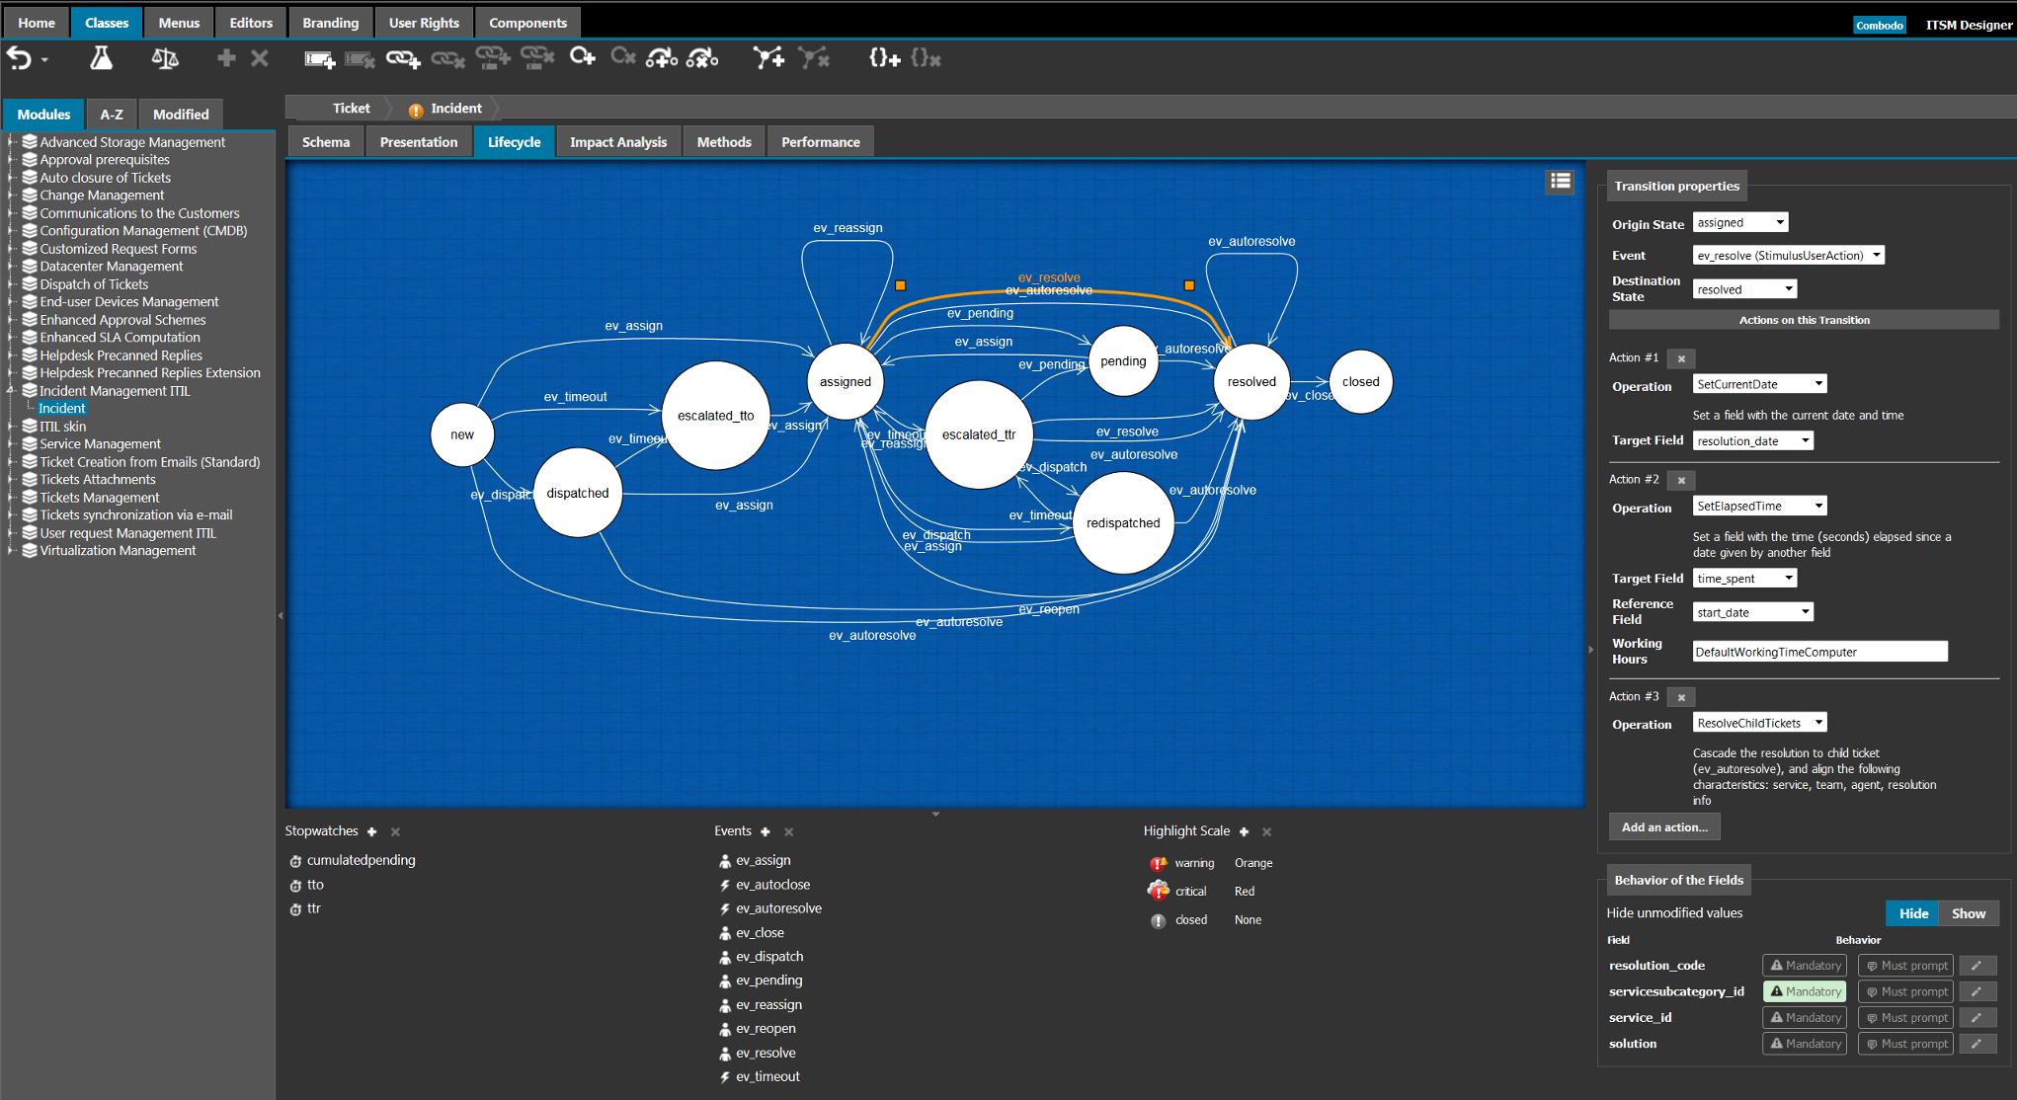Toggle Show unmodified values button
The height and width of the screenshot is (1100, 2017).
point(1966,913)
